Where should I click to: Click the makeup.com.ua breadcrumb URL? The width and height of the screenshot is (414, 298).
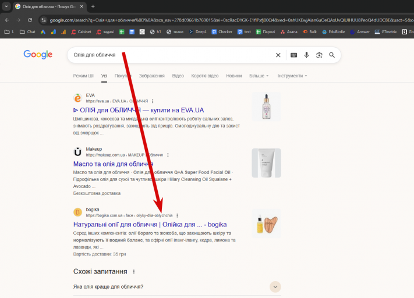125,155
